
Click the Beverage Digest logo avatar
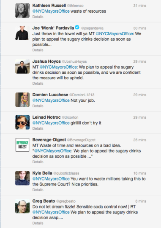coord(22,145)
